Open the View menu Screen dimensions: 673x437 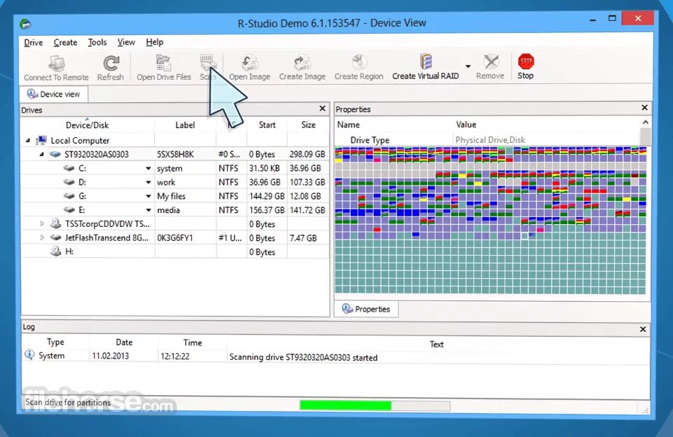[x=126, y=42]
